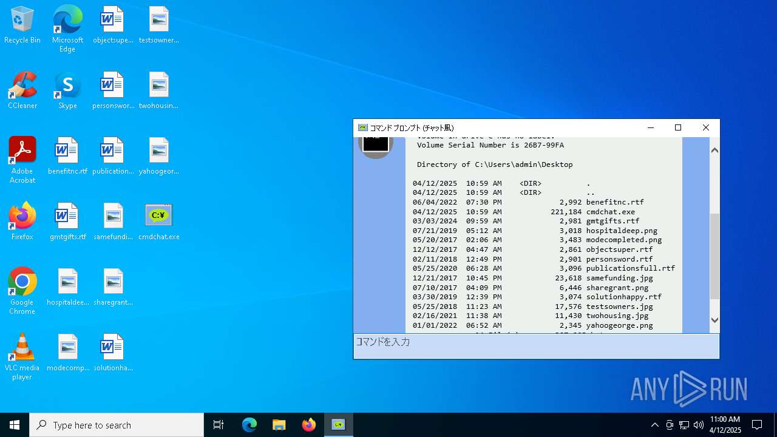Click samefunding.jpg in directory listing

pyautogui.click(x=619, y=278)
